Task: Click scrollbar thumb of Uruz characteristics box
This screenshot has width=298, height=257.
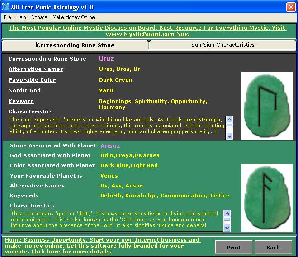Action: [230, 126]
